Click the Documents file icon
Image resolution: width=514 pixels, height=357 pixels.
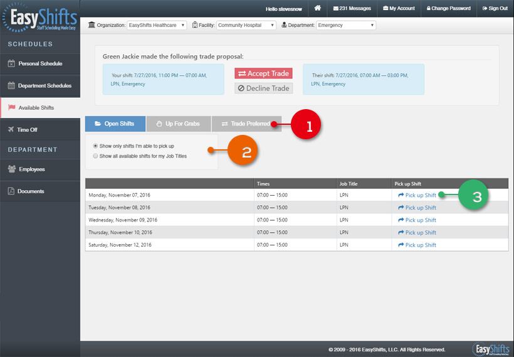click(11, 191)
